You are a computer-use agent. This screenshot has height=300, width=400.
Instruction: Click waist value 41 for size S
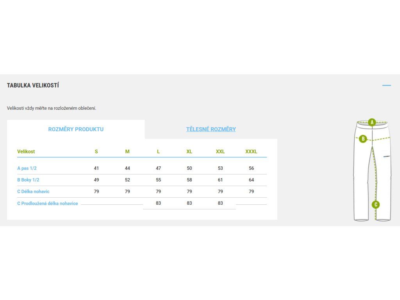point(96,168)
